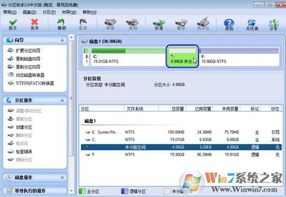Select 擦除分区 in partition operations panel
The width and height of the screenshot is (286, 197).
pyautogui.click(x=20, y=160)
